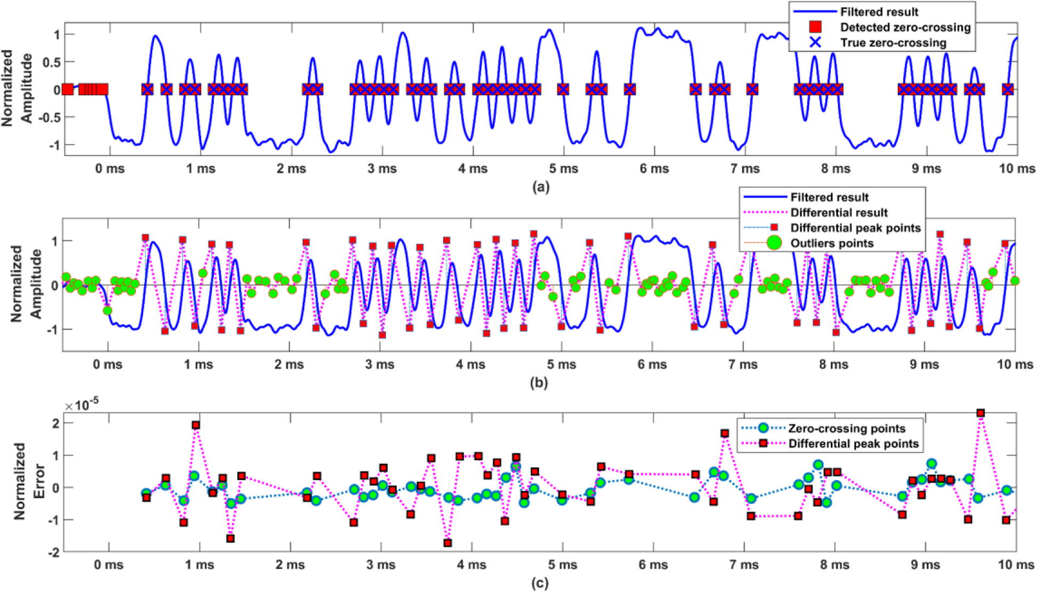This screenshot has height=592, width=1037.
Task: Click '9 ms' tick label under plot (b)
Action: click(924, 365)
